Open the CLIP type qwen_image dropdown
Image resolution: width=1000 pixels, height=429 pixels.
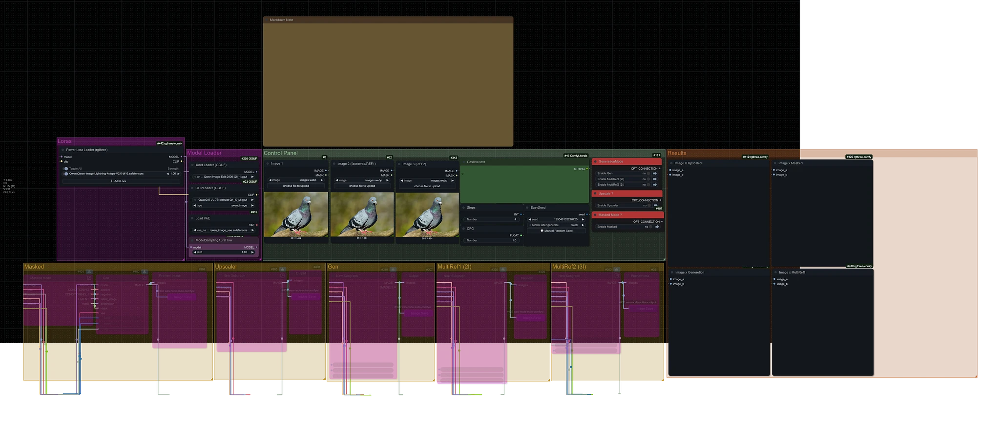224,205
